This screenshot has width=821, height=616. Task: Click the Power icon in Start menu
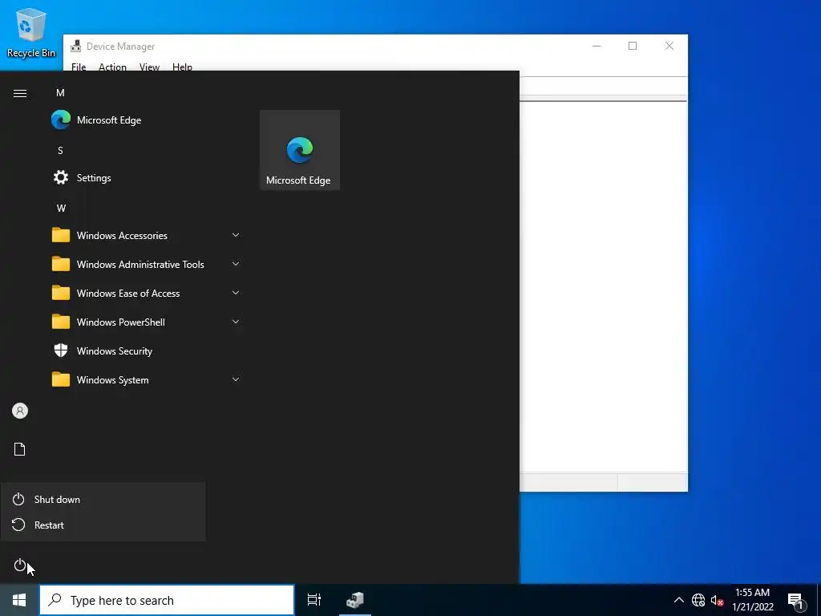pyautogui.click(x=20, y=565)
